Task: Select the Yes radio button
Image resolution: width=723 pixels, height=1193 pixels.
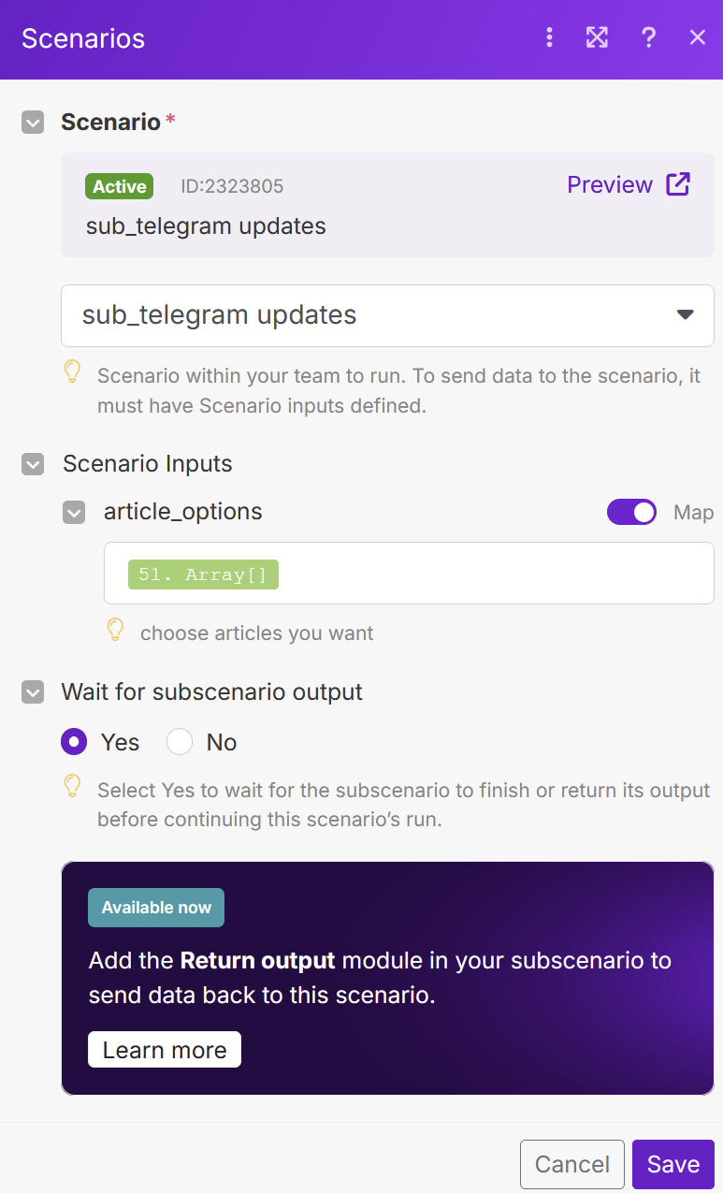Action: coord(74,742)
